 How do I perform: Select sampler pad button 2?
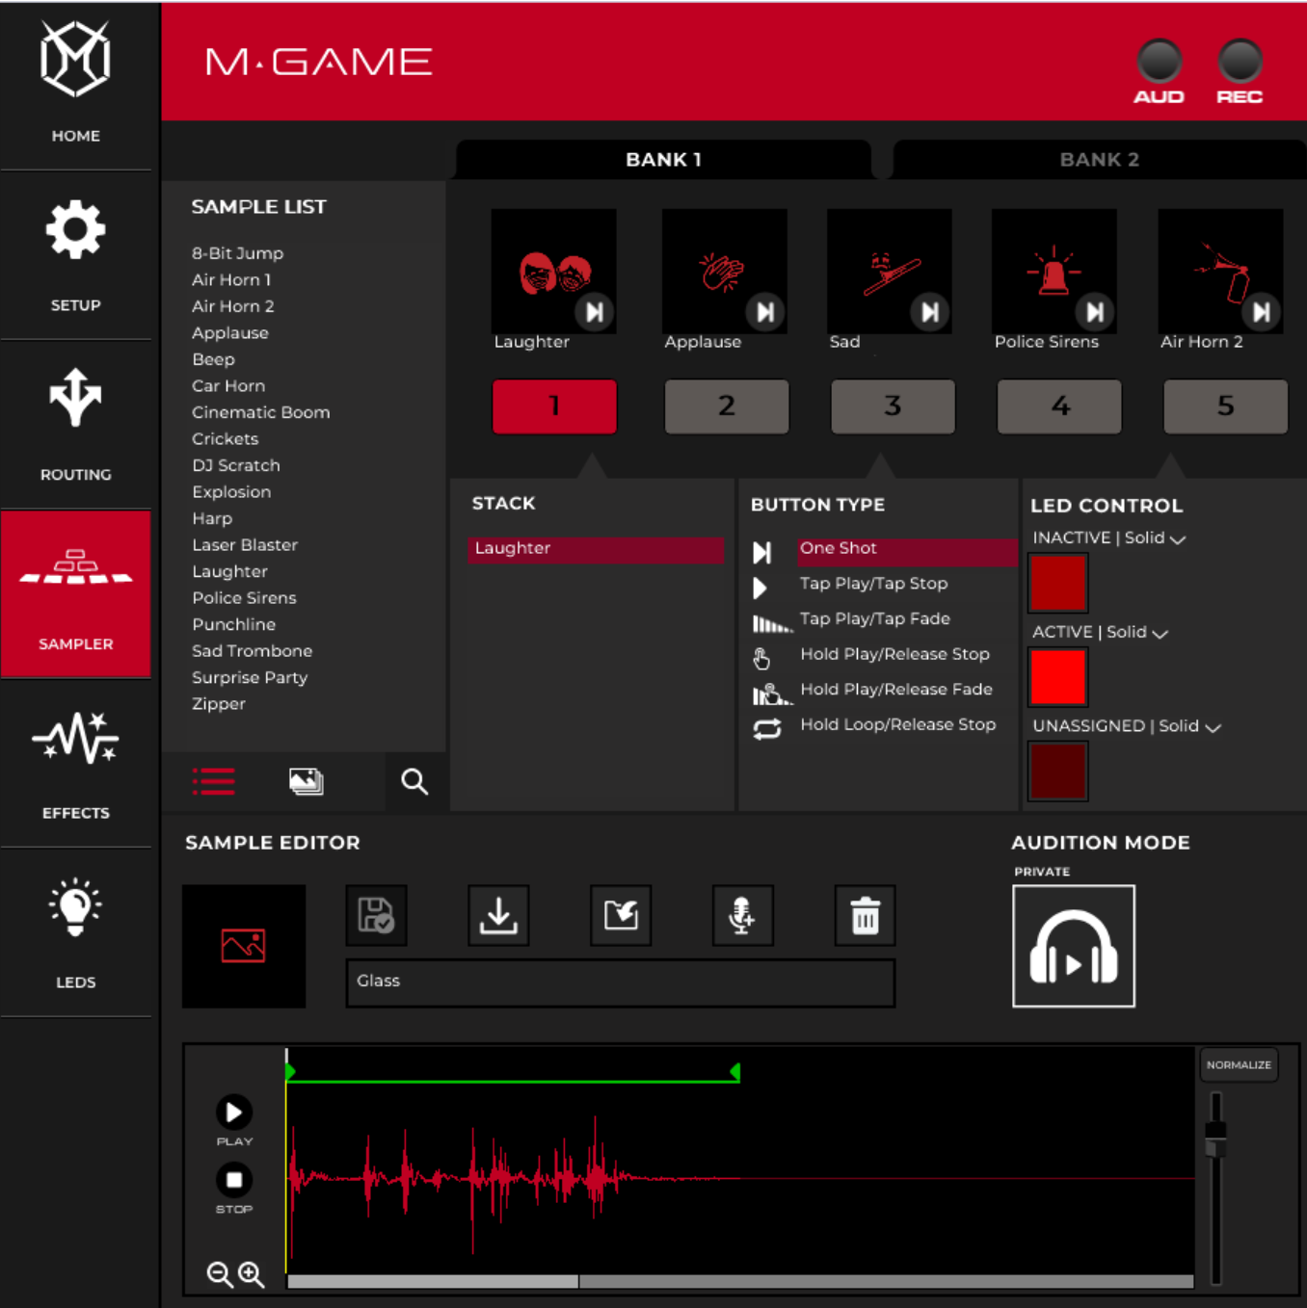727,406
